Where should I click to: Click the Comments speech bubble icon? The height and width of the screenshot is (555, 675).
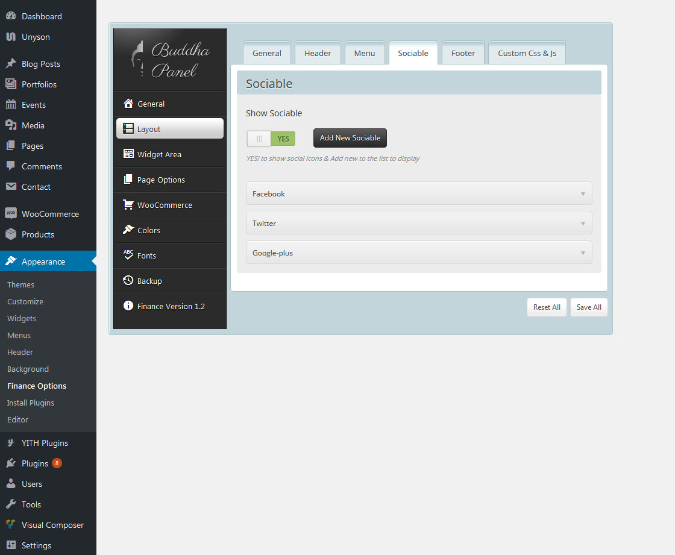click(x=11, y=166)
